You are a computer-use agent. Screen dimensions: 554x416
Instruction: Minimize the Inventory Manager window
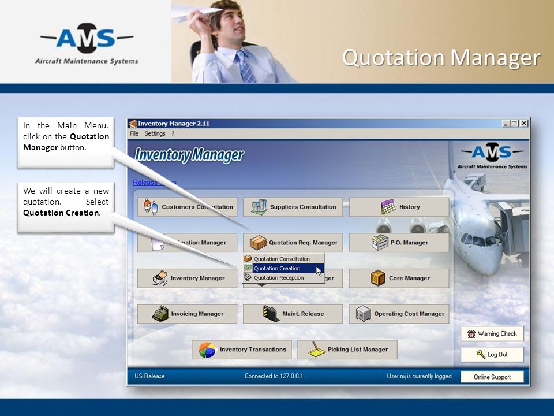pos(506,124)
